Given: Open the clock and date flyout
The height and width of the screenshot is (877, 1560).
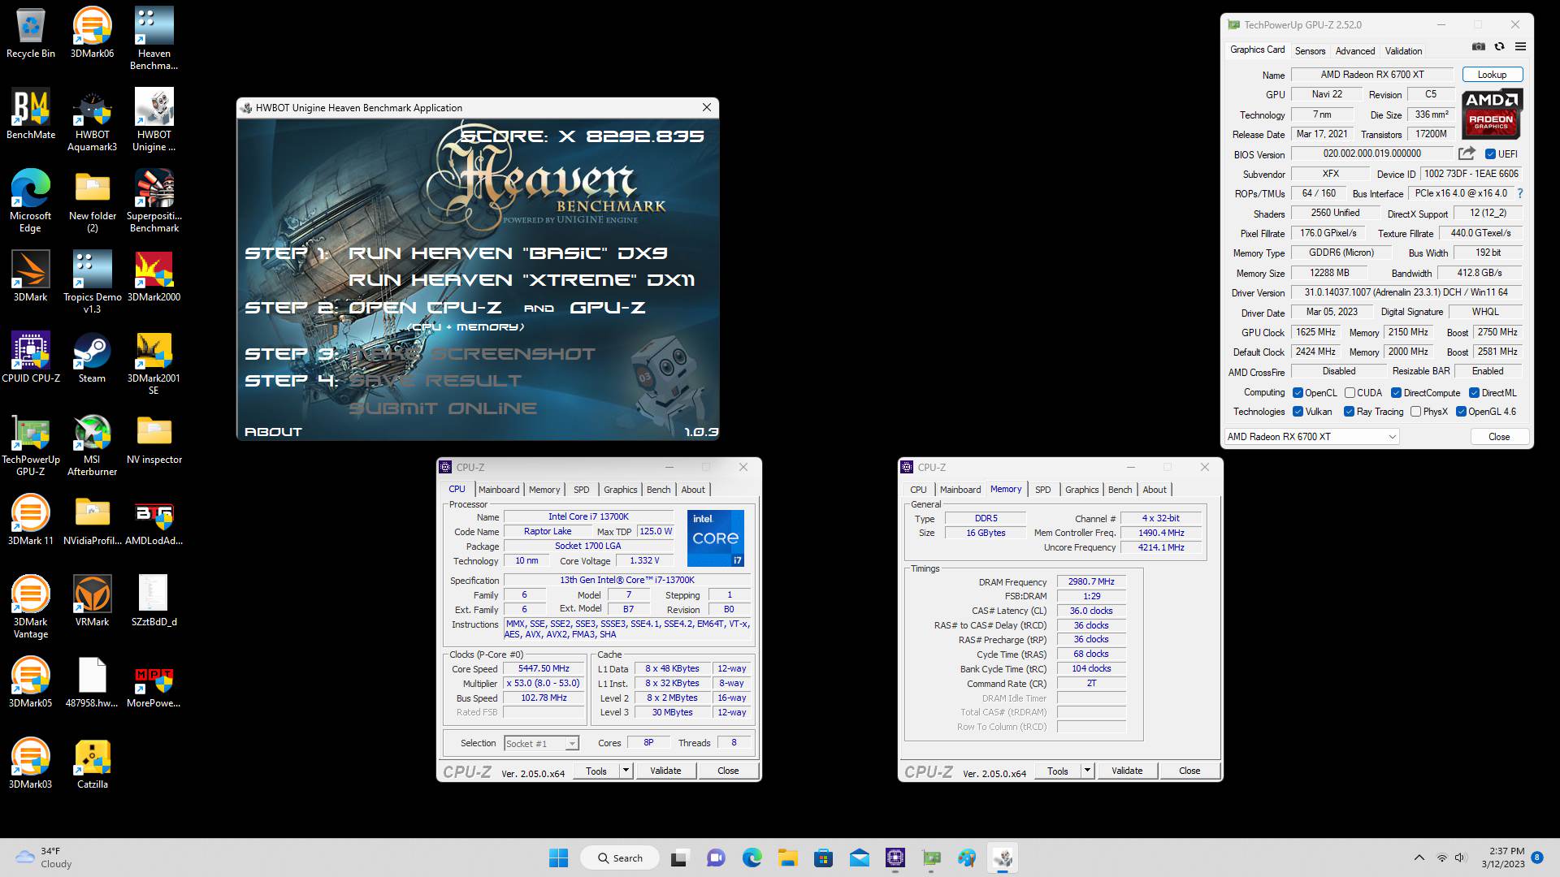Looking at the screenshot, I should coord(1502,858).
